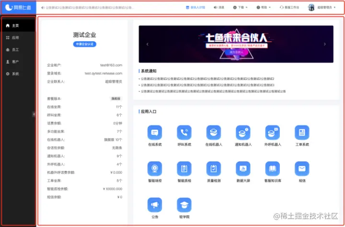The image size is (345, 227).
Task: Open the 公告 megaphone icon
Action: (155, 205)
